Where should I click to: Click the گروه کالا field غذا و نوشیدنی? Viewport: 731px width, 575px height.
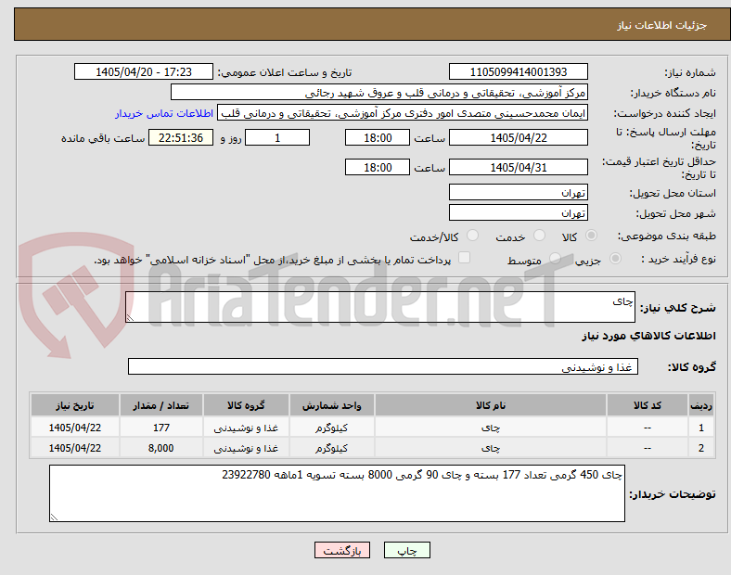coord(383,366)
